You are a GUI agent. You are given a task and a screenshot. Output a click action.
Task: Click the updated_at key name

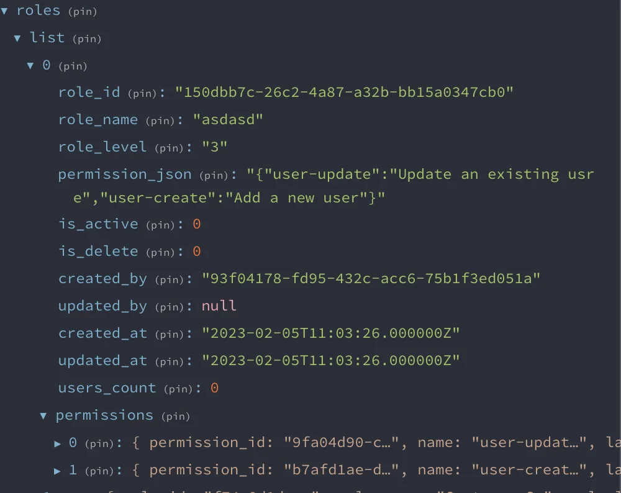(102, 361)
